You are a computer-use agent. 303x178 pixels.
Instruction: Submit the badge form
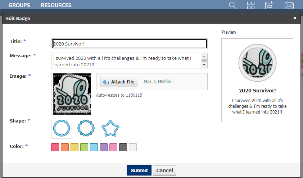139,170
